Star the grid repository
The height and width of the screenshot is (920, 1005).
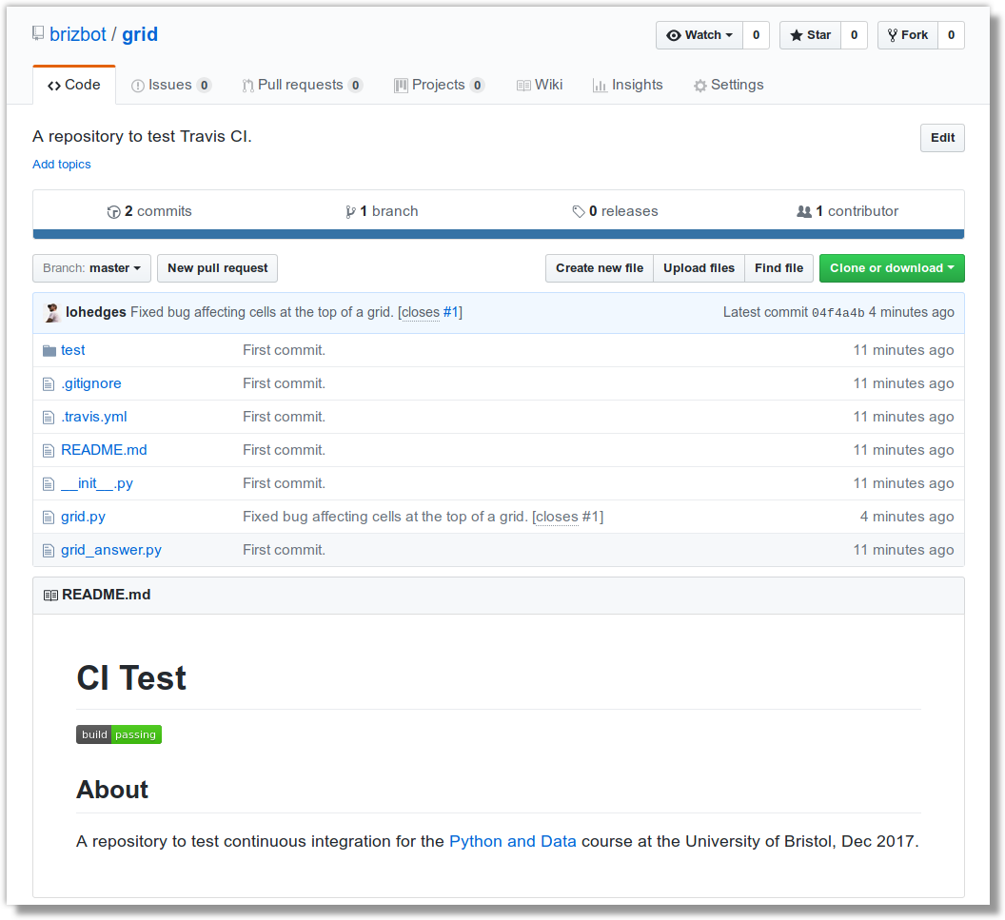[x=810, y=35]
